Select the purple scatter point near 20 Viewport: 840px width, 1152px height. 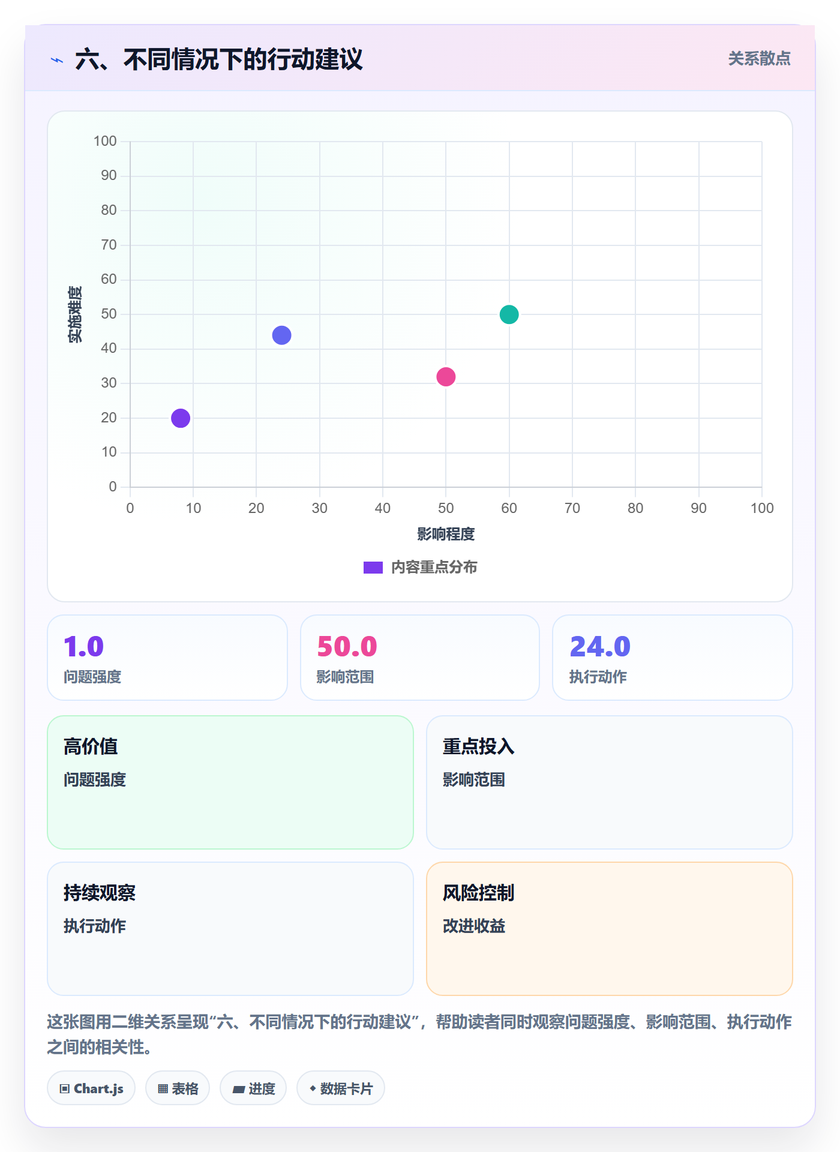181,418
